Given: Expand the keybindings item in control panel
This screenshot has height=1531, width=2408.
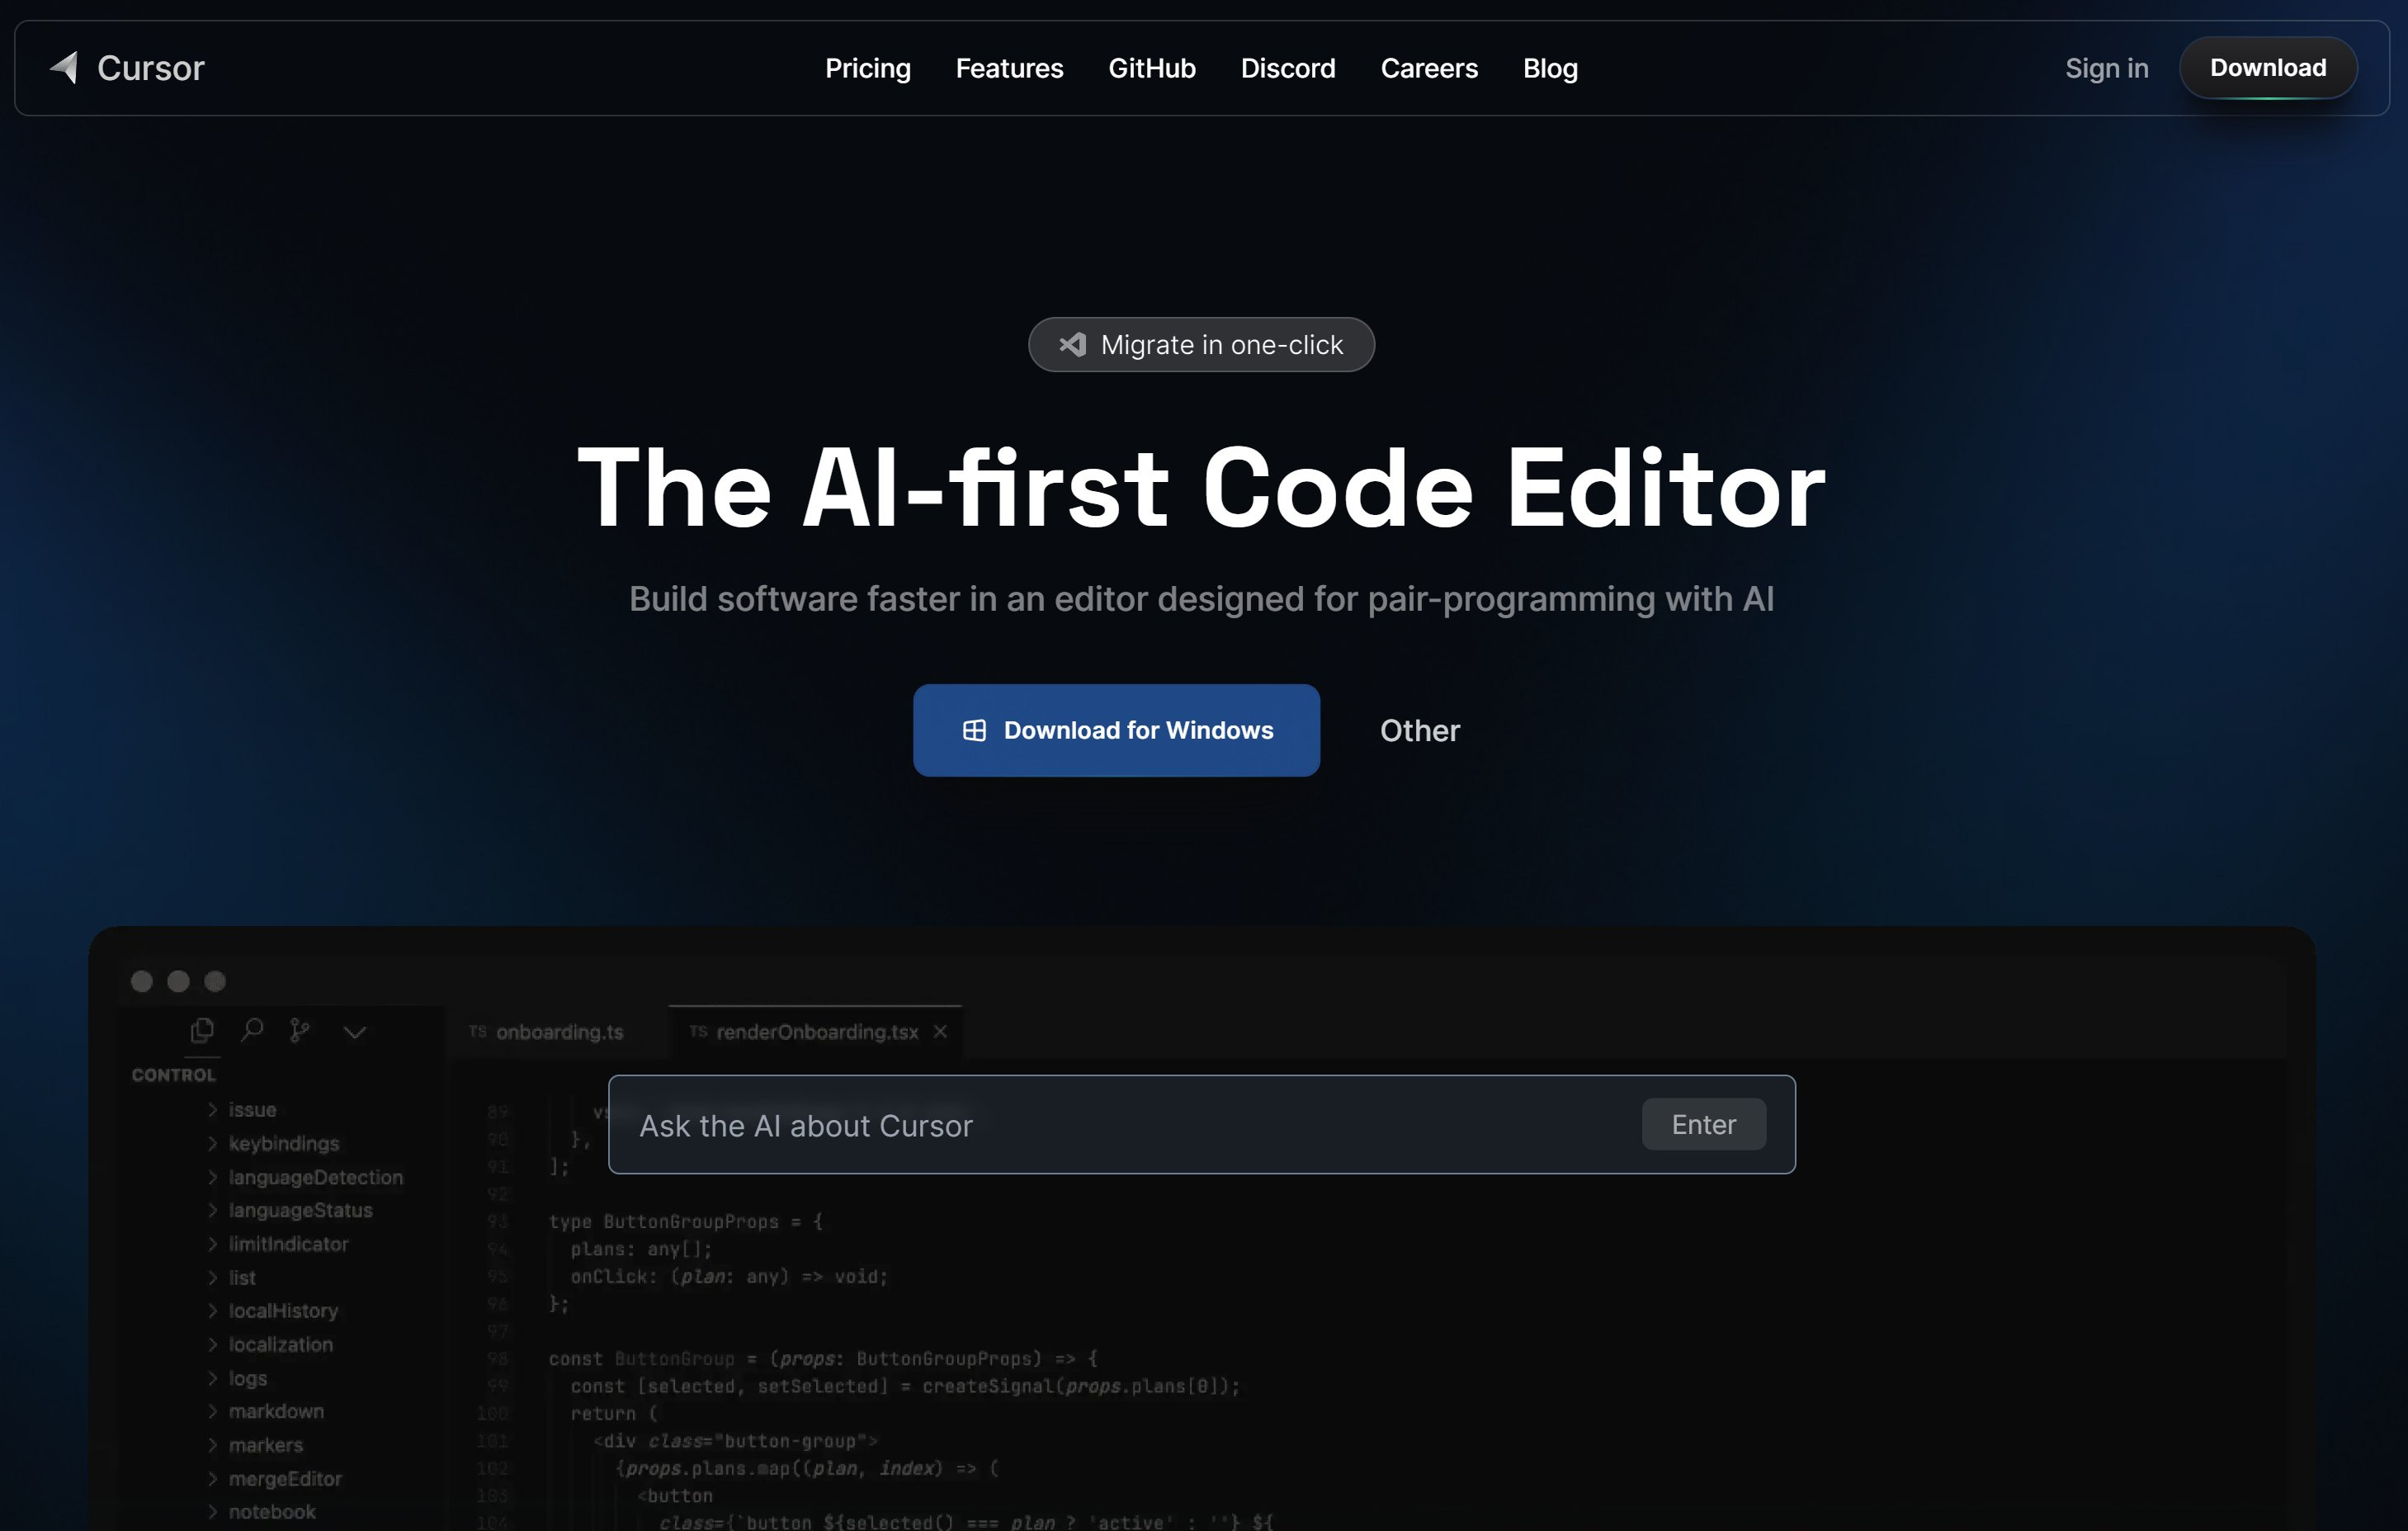Looking at the screenshot, I should click(x=210, y=1141).
